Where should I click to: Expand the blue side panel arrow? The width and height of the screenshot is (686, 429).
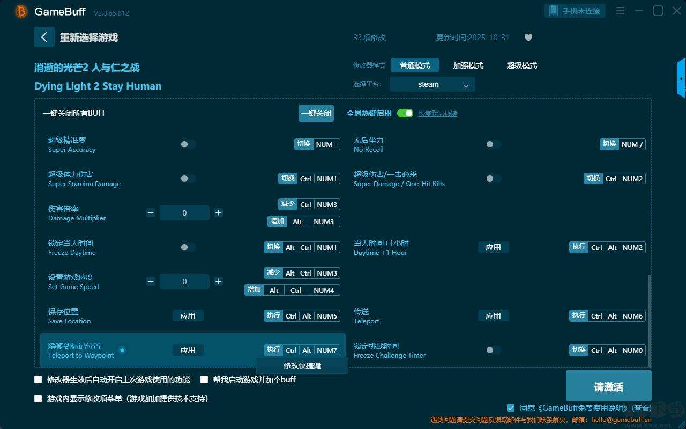click(681, 78)
